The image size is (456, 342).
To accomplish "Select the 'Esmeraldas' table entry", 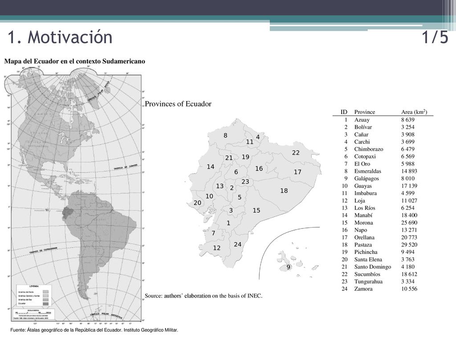I will tap(367, 171).
